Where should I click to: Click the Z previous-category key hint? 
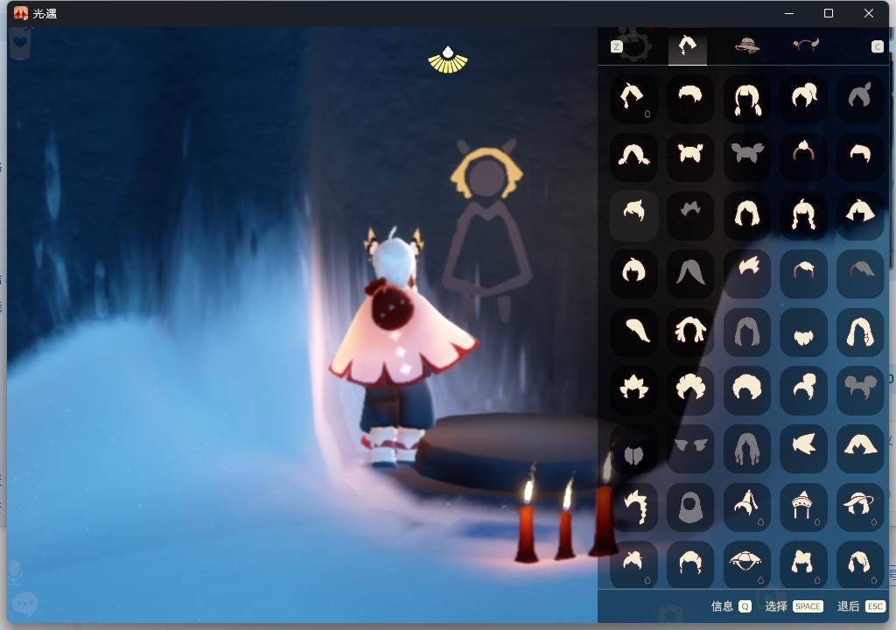coord(617,46)
